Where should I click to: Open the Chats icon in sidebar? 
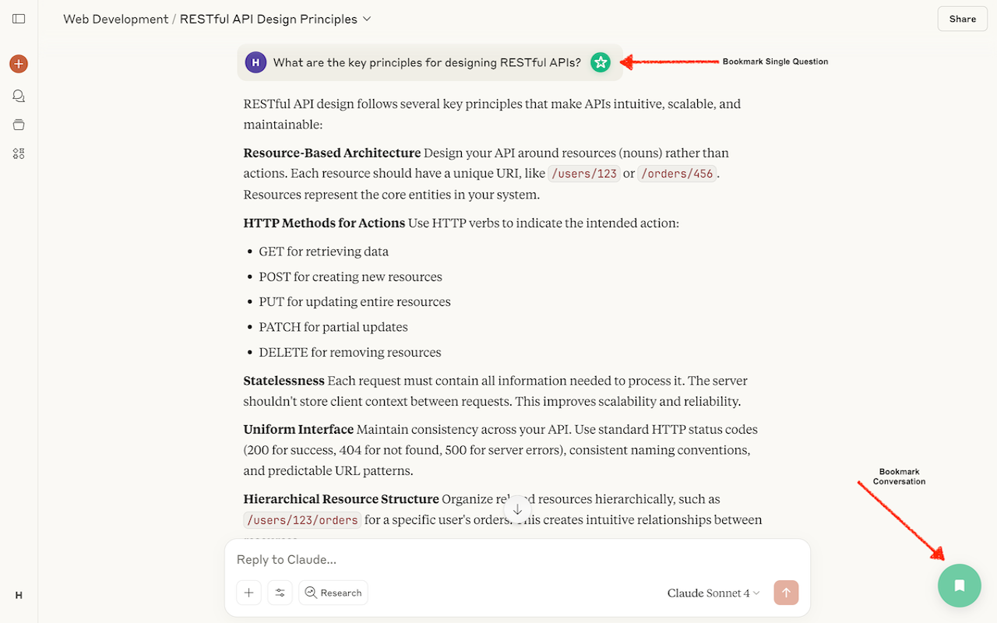19,96
